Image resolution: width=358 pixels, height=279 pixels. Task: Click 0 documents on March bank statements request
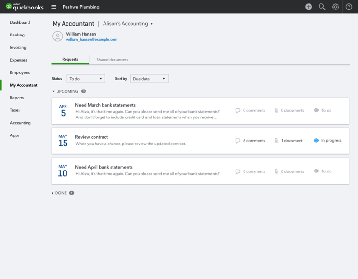[292, 110]
